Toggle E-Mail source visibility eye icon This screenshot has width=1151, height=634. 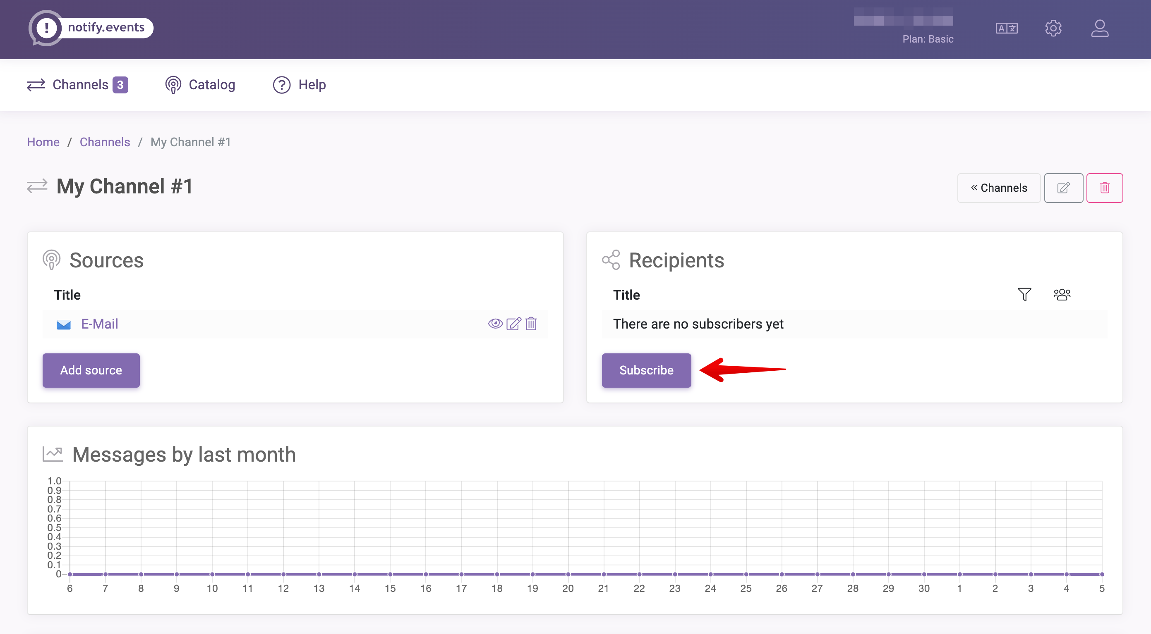(495, 323)
